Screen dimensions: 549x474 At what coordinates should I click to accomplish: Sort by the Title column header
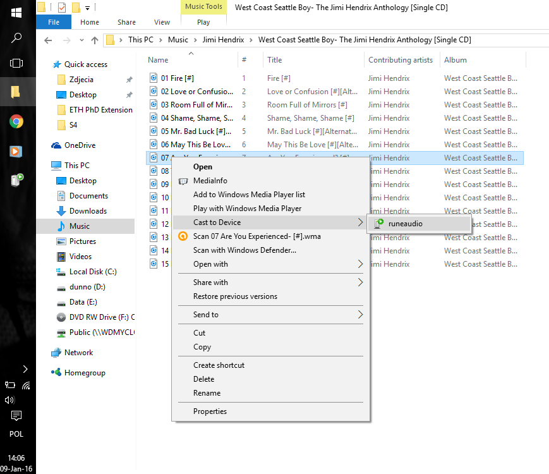tap(274, 60)
